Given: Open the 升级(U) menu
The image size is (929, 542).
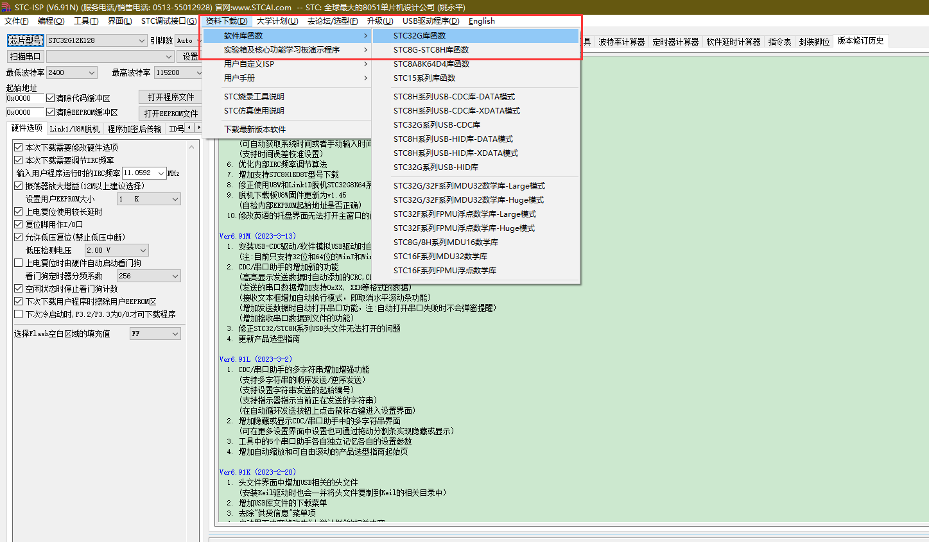Looking at the screenshot, I should tap(379, 21).
